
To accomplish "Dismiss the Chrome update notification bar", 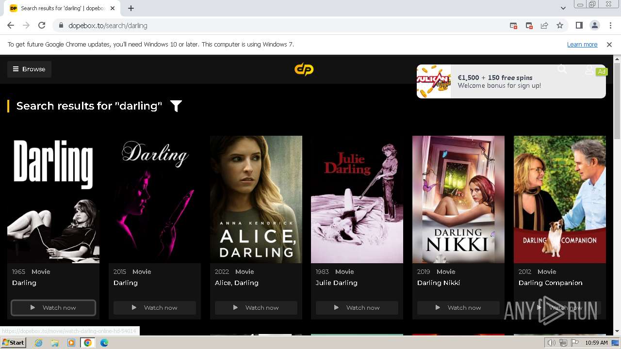I will tap(609, 45).
